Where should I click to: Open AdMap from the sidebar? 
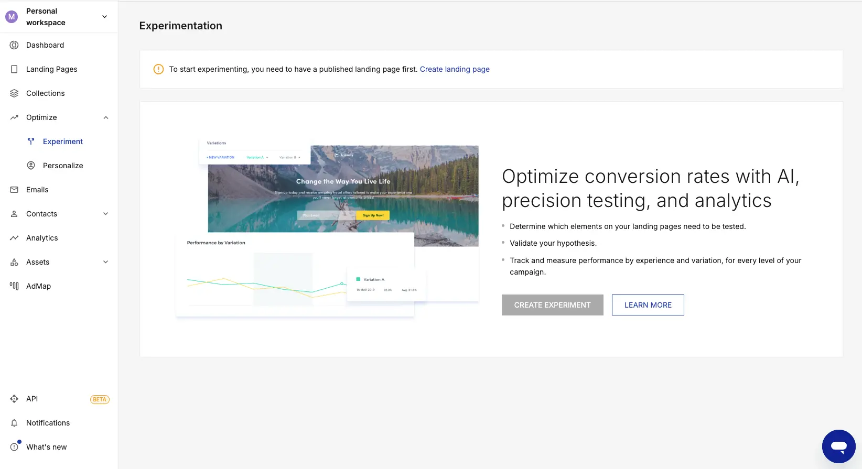(x=59, y=286)
